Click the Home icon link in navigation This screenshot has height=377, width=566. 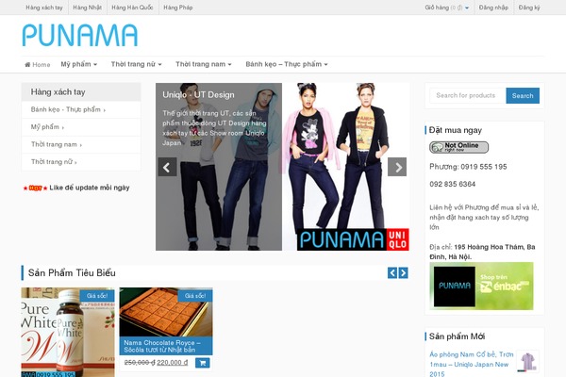click(37, 65)
